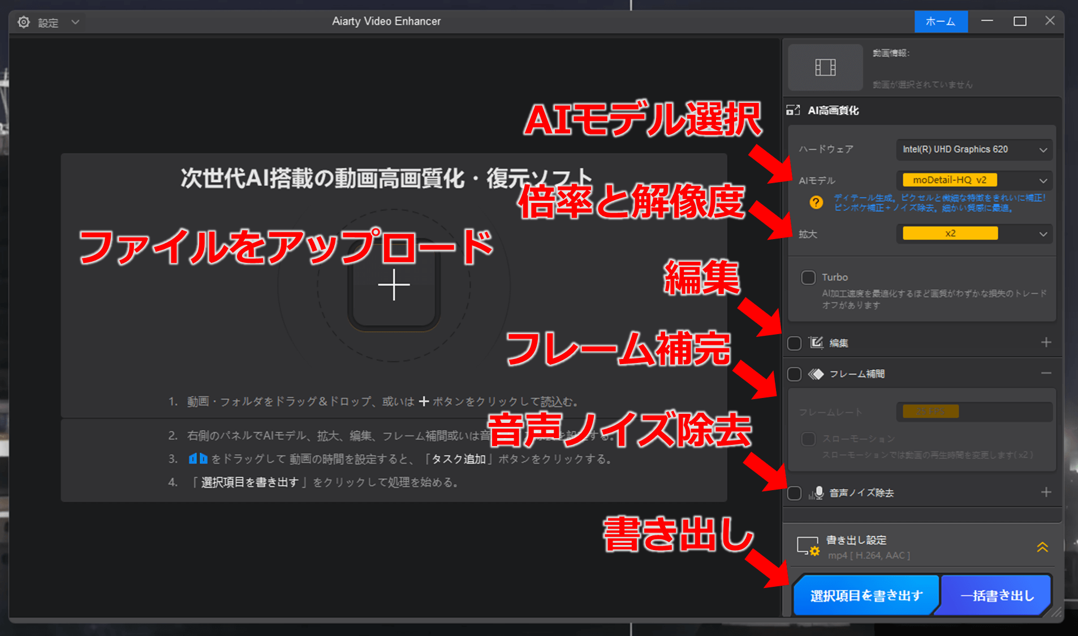This screenshot has height=636, width=1078.
Task: Click the ホーム button
Action: 941,21
